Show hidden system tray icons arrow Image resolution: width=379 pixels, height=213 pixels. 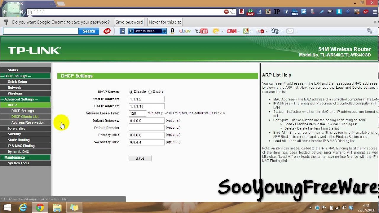(310, 208)
